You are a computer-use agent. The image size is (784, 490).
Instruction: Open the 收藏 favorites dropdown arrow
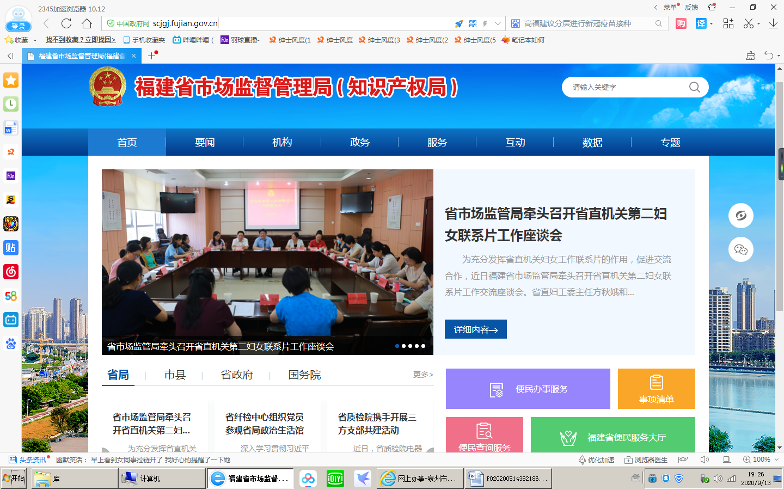click(35, 40)
